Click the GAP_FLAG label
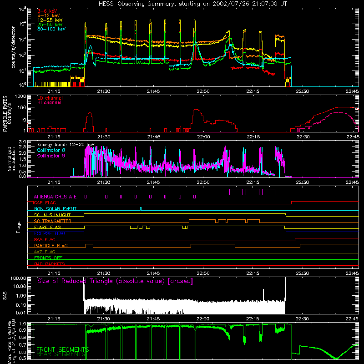364x364 pixels. (45, 202)
